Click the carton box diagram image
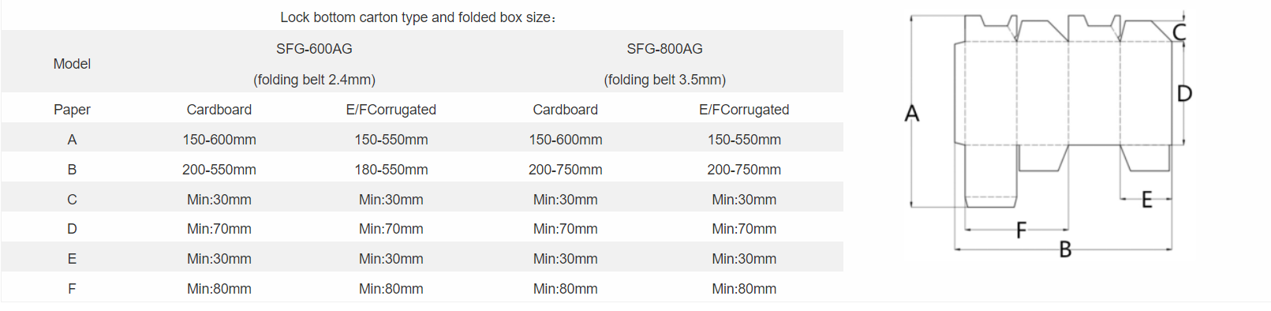This screenshot has height=311, width=1271. pos(1049,136)
